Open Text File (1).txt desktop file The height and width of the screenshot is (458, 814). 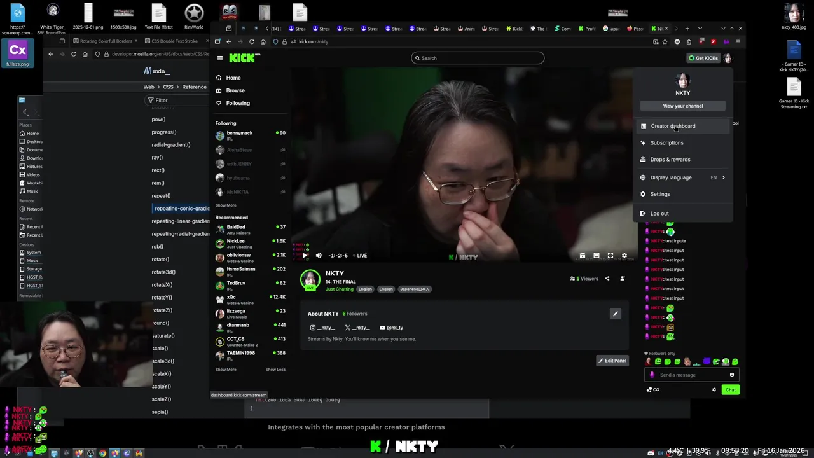click(158, 17)
